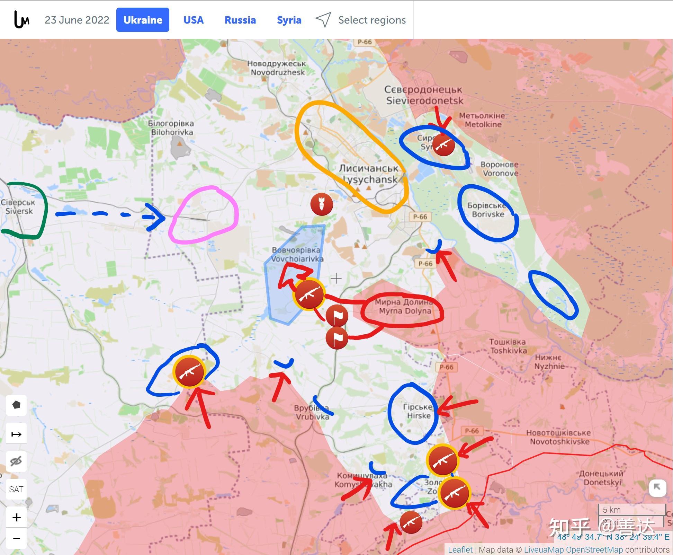The image size is (673, 555).
Task: Click the Metolkine village label
Action: coord(482,120)
